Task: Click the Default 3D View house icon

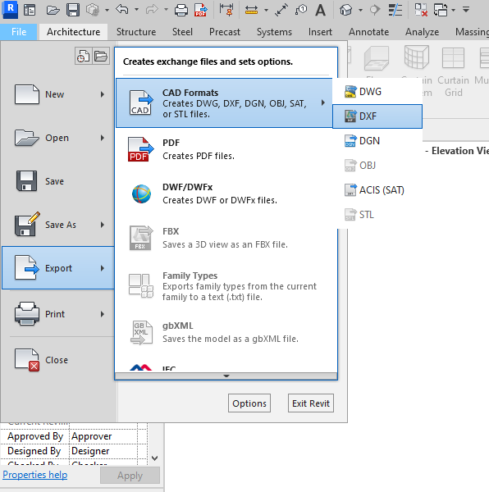Action: 345,10
